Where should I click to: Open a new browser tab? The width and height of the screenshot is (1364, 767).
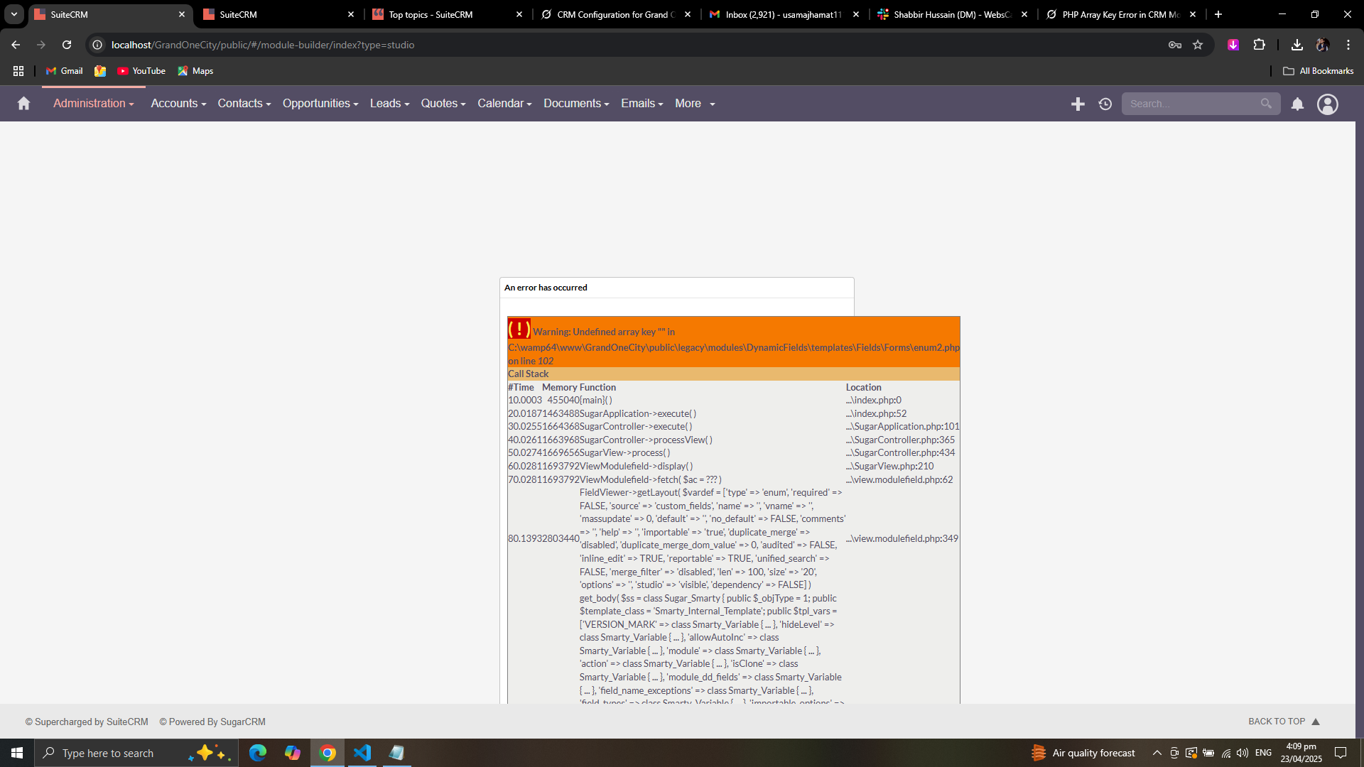click(x=1218, y=14)
